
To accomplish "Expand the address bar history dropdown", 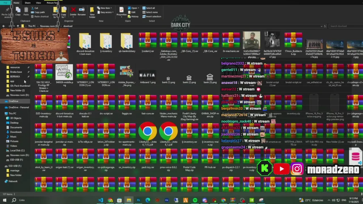I will (321, 26).
